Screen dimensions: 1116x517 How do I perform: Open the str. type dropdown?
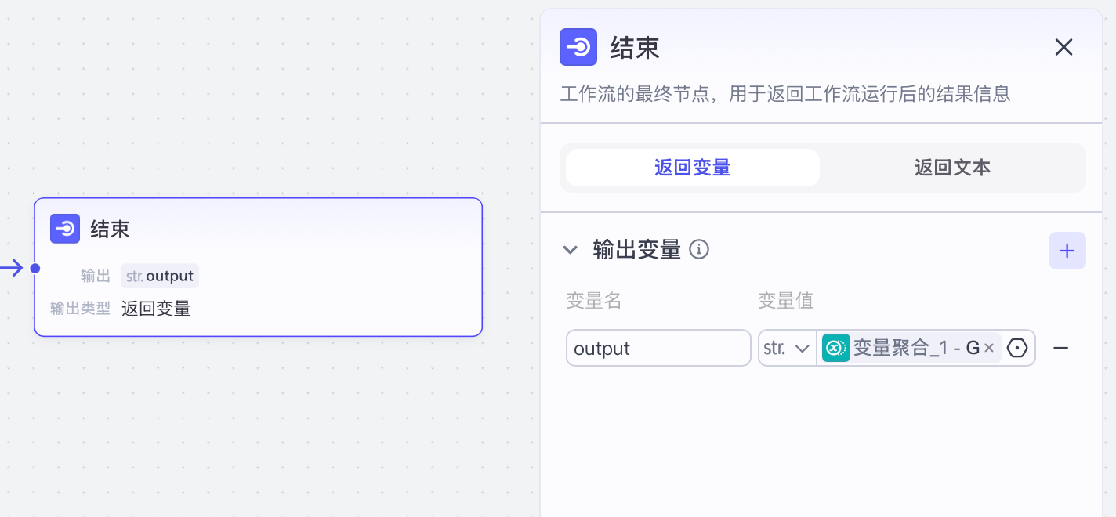(x=787, y=348)
